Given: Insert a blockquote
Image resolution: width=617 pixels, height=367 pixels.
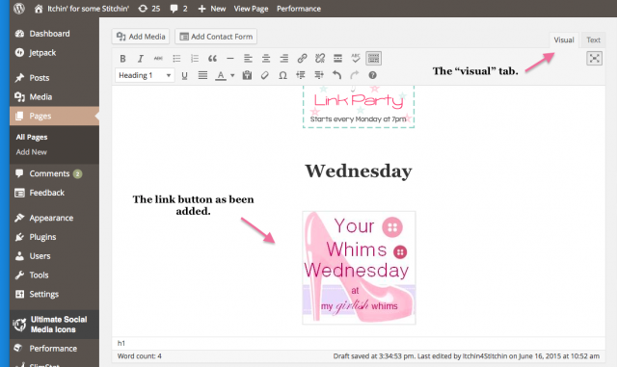Looking at the screenshot, I should click(212, 59).
